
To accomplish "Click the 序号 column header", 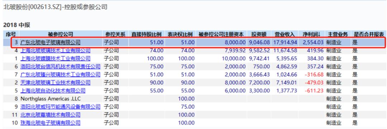I will [11, 34].
